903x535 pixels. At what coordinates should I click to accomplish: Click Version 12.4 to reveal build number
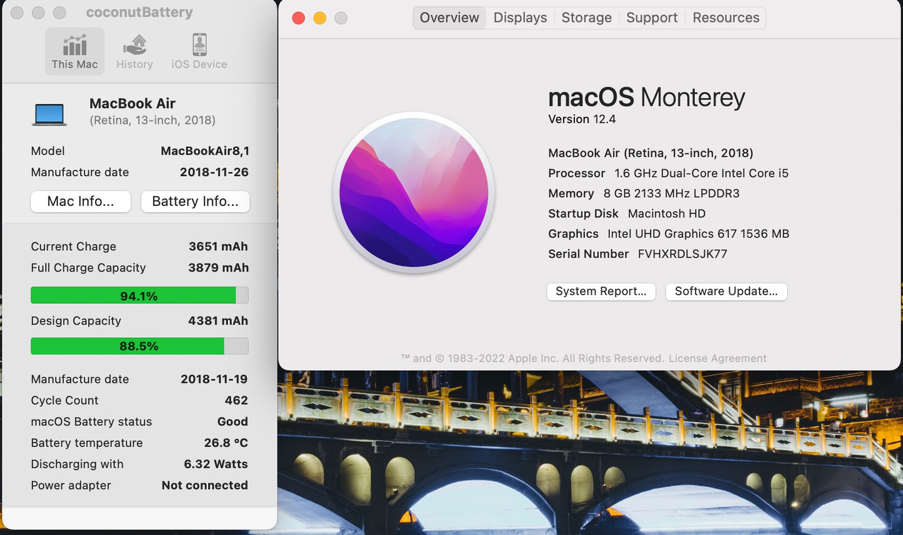581,119
